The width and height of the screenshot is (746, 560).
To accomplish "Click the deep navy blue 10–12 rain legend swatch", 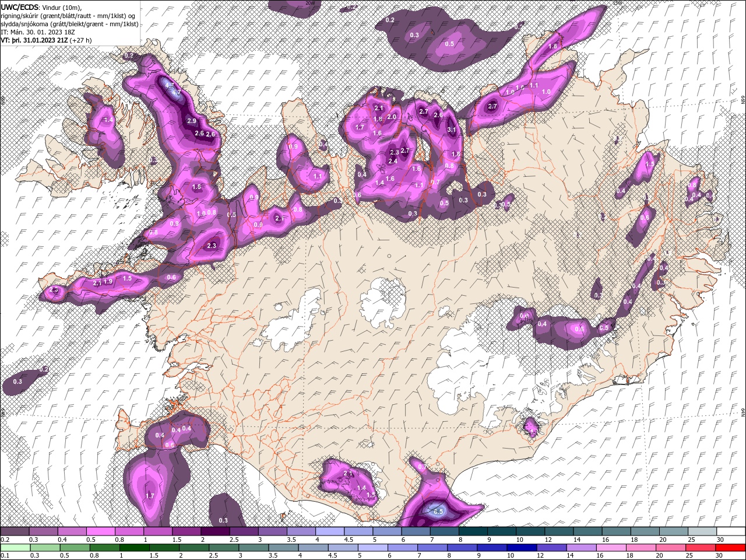I will (x=522, y=548).
